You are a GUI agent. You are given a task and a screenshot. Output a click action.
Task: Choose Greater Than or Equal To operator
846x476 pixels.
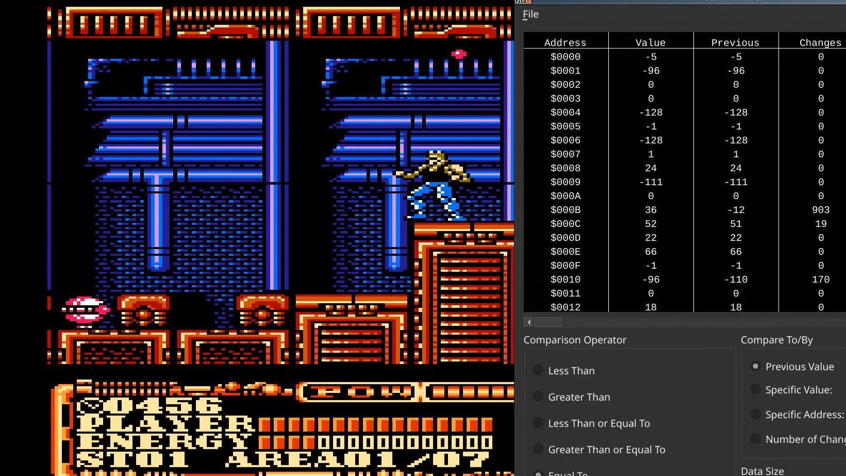coord(538,449)
